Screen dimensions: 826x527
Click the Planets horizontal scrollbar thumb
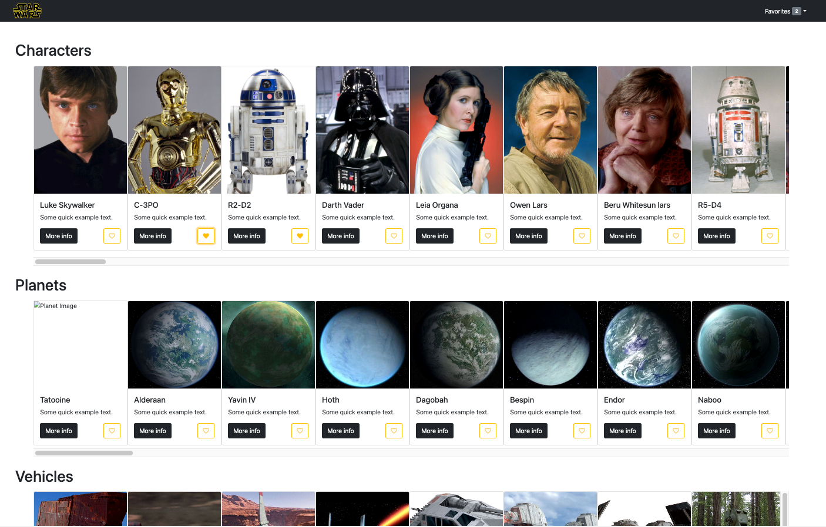(84, 453)
